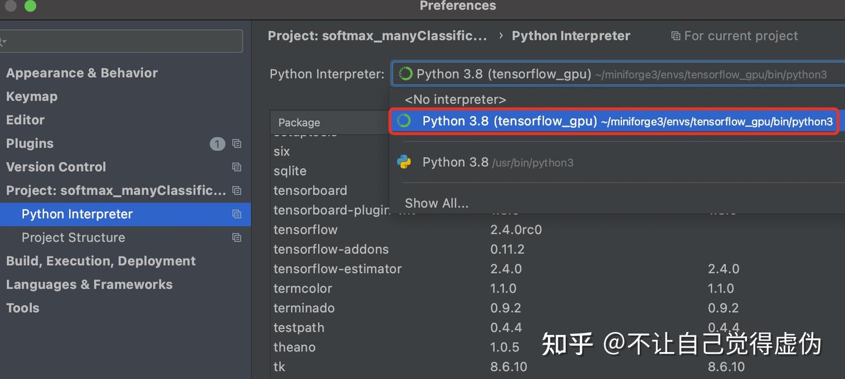The image size is (845, 379).
Task: Click the 'Project: softmax_manyClassific...' breadcrumb
Action: tap(377, 35)
